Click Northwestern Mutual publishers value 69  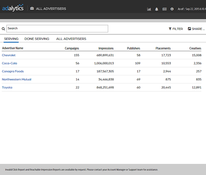pyautogui.click(x=138, y=79)
